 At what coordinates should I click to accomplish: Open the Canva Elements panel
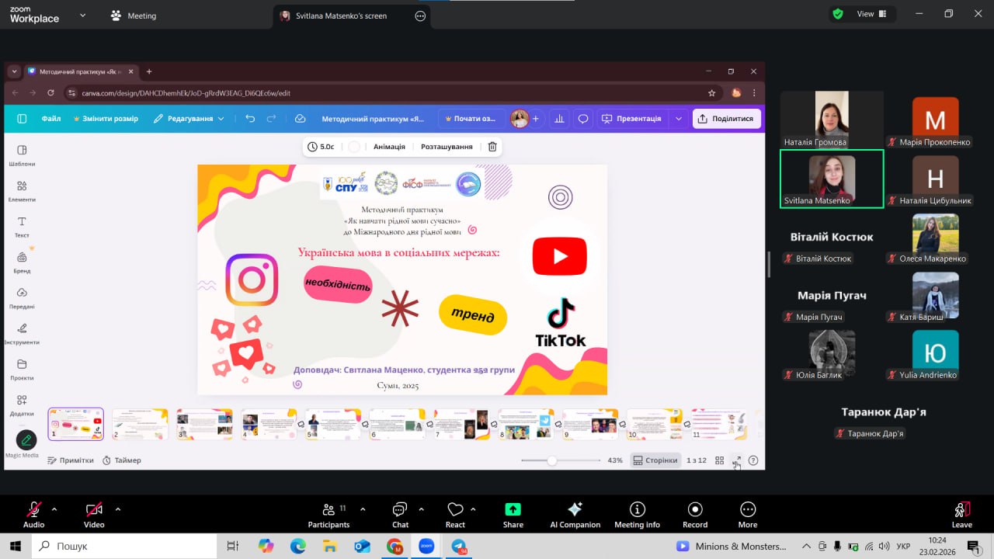click(22, 190)
